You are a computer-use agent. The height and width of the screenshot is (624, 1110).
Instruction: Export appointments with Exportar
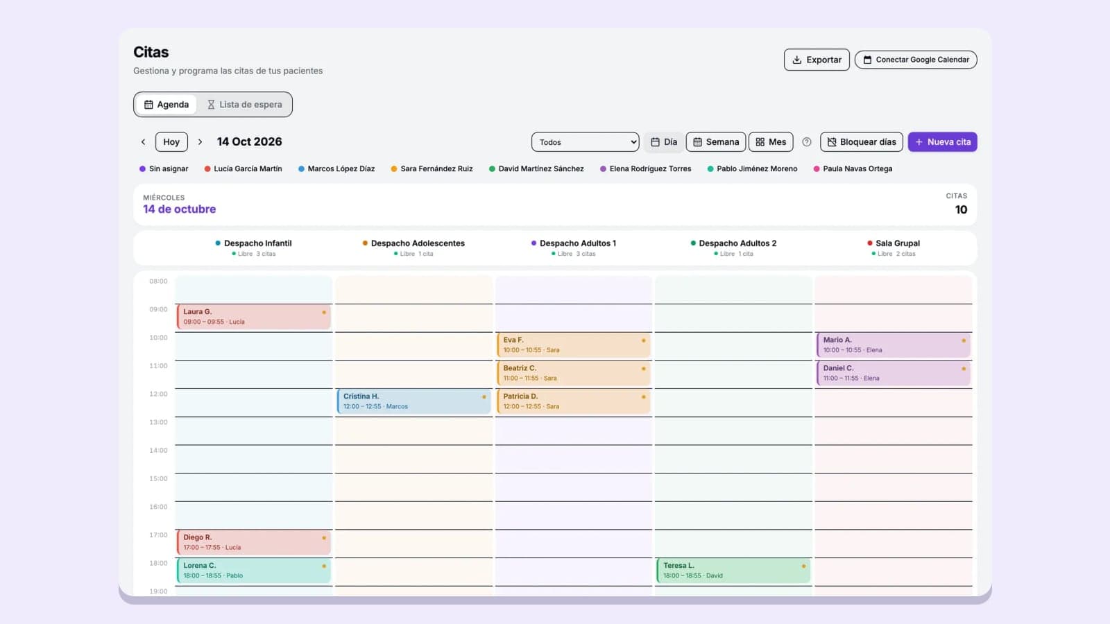click(x=817, y=60)
